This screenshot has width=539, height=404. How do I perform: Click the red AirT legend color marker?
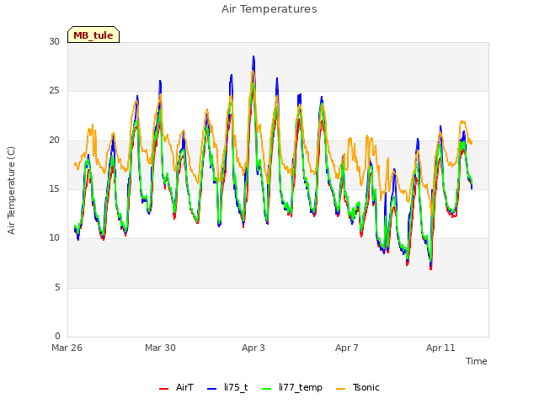[x=164, y=388]
